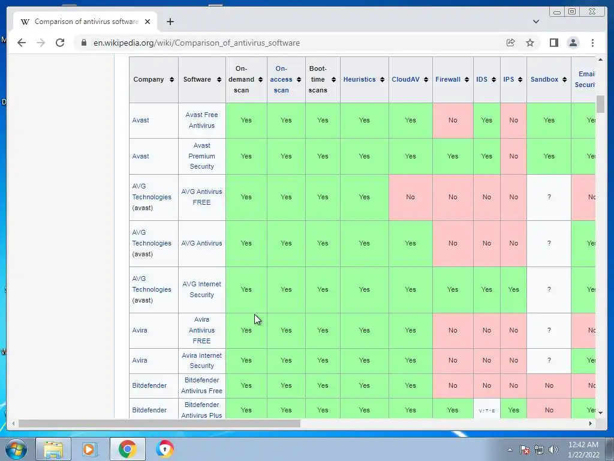Open the IDS header link
The width and height of the screenshot is (614, 461).
pyautogui.click(x=481, y=79)
